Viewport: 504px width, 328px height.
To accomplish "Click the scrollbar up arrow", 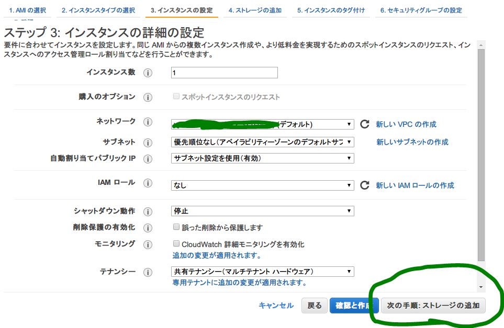I will tap(481, 45).
